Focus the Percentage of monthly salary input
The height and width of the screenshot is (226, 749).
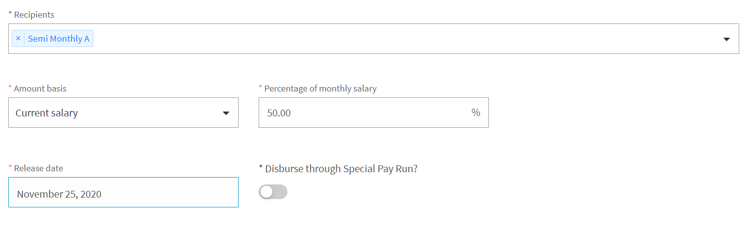(374, 113)
